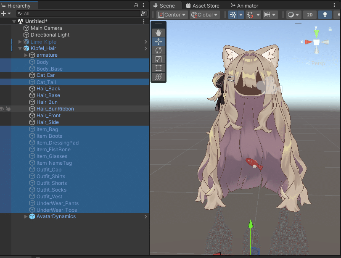
Task: Select the Scale tool
Action: point(159,59)
